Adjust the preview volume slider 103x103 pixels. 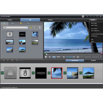click(x=70, y=57)
